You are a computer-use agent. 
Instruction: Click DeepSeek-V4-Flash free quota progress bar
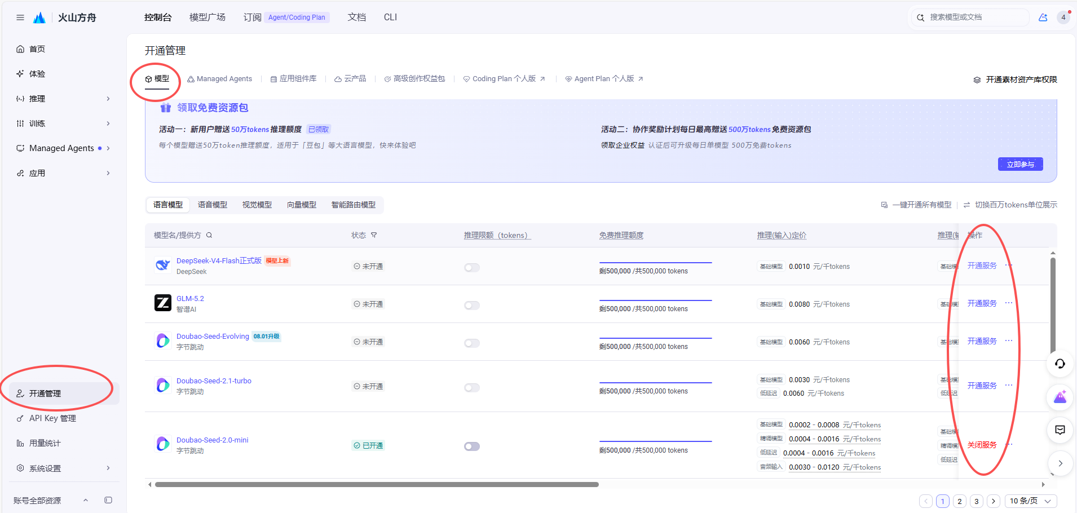coord(656,263)
